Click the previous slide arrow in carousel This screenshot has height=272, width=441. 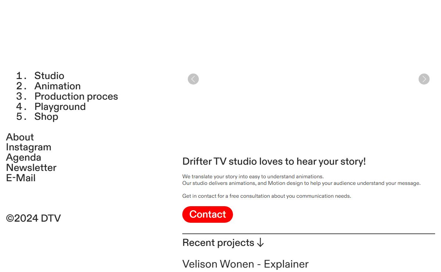tap(193, 79)
